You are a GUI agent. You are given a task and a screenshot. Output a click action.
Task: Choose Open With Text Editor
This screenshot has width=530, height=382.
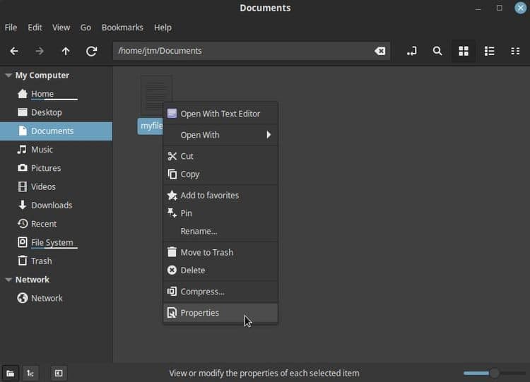[220, 114]
